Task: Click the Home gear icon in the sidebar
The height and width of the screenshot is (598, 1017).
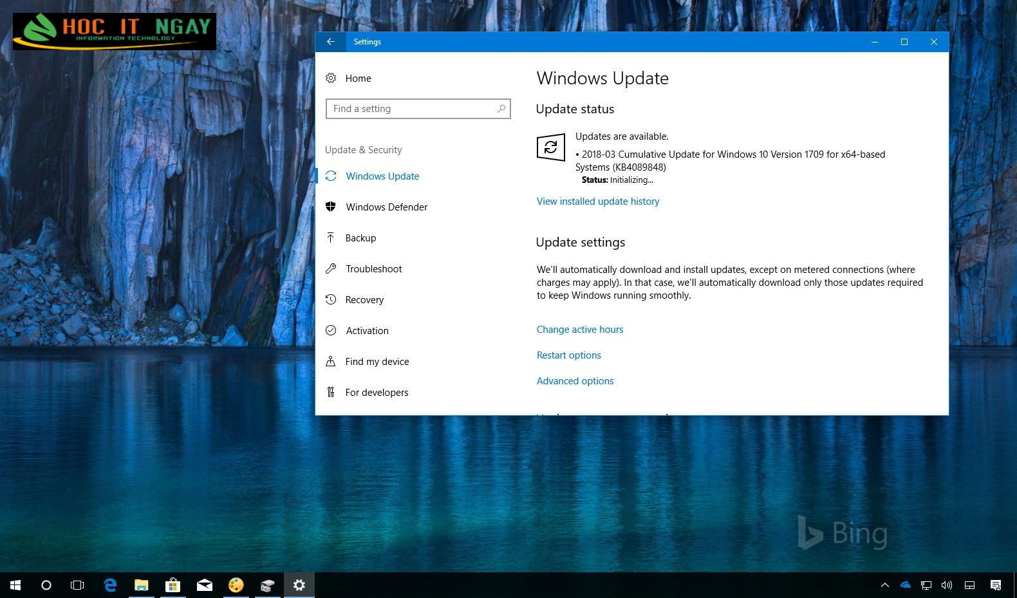Action: point(331,78)
